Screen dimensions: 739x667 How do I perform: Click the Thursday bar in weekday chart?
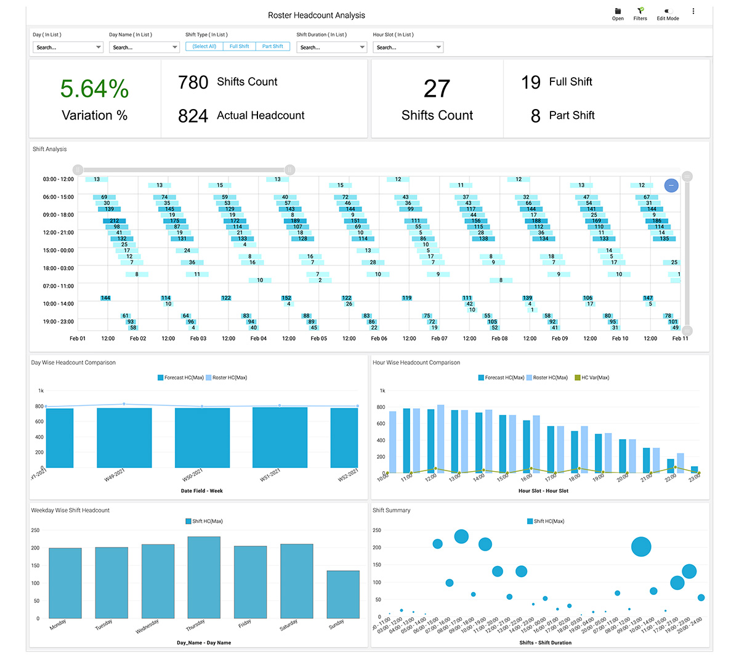click(x=204, y=577)
